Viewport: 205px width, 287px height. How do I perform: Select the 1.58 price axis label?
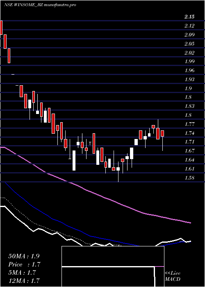coord(189,178)
